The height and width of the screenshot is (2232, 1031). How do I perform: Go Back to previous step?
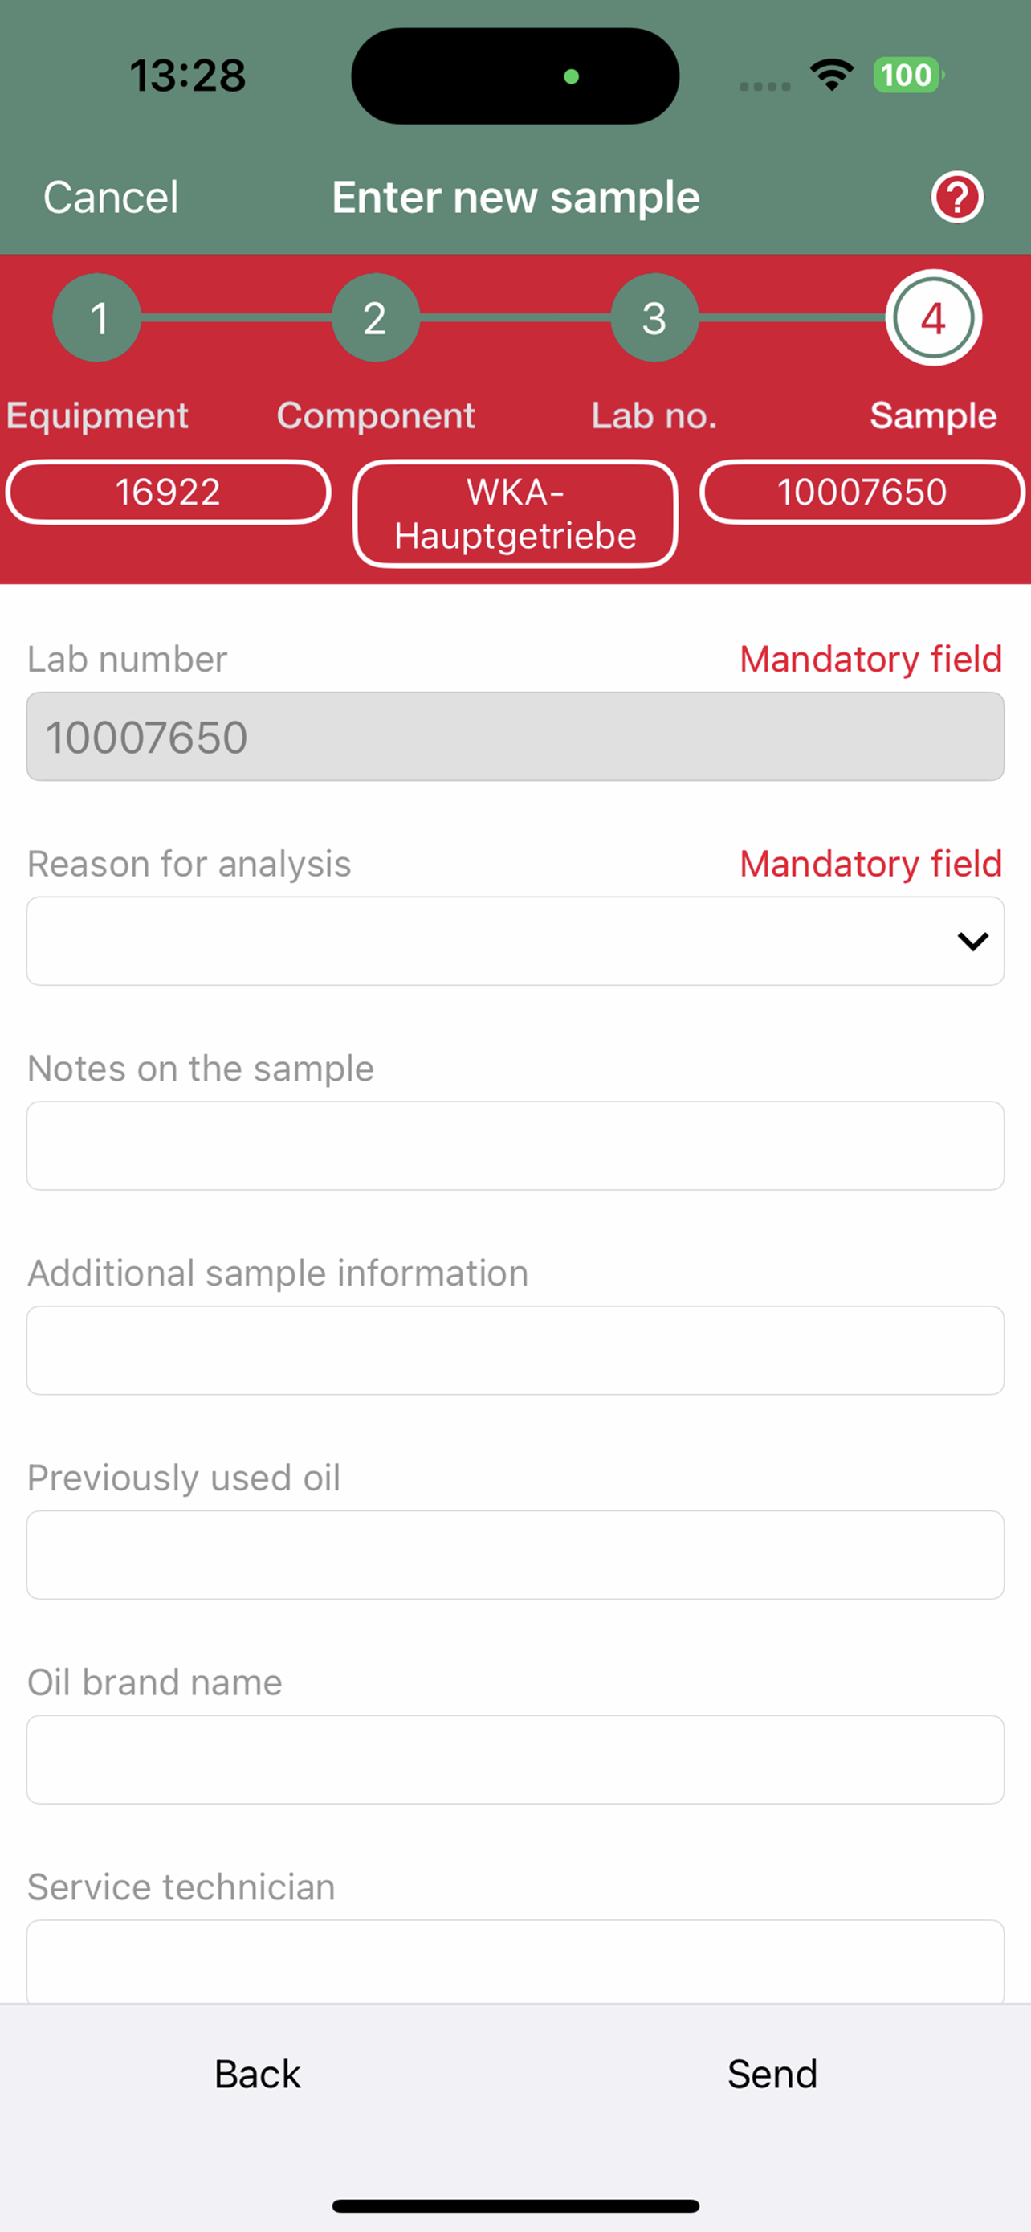(257, 2075)
